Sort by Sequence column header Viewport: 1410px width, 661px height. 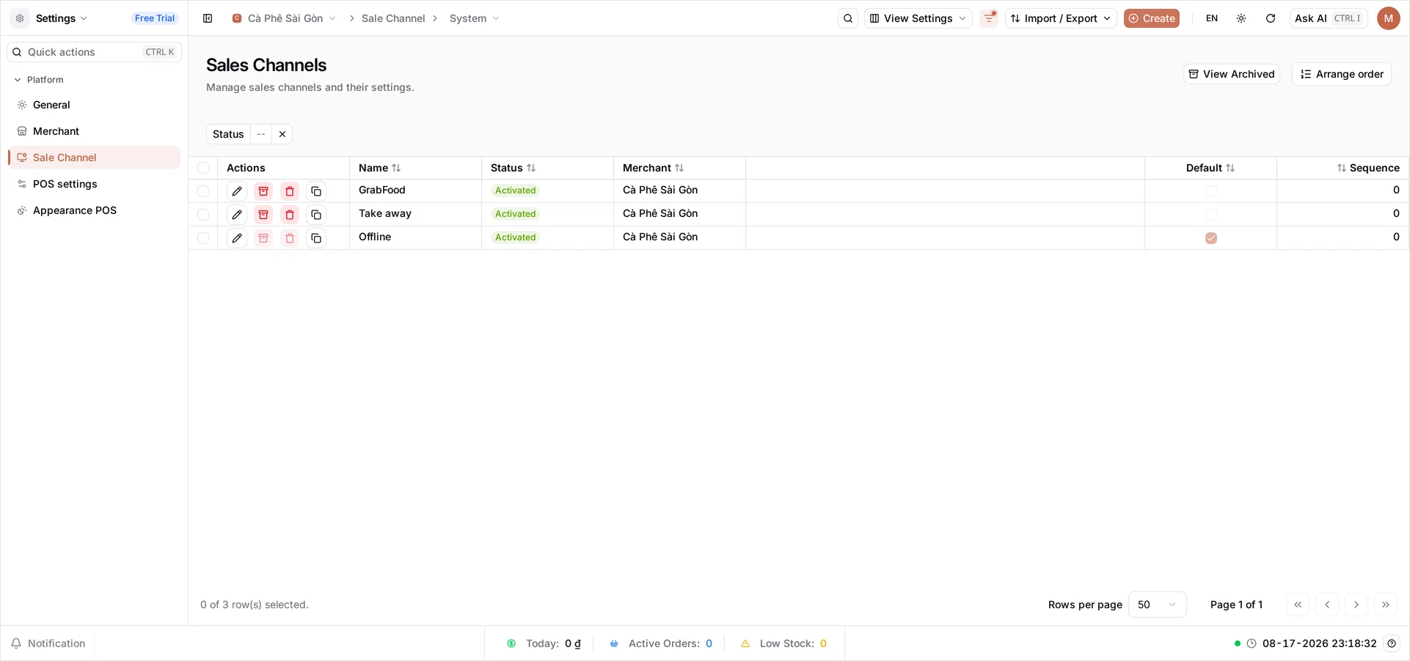click(x=1368, y=168)
